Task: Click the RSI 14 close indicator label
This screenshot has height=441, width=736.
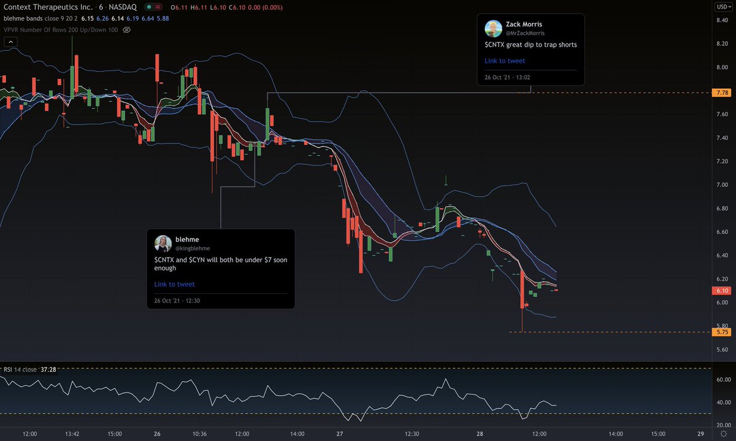Action: pos(20,370)
